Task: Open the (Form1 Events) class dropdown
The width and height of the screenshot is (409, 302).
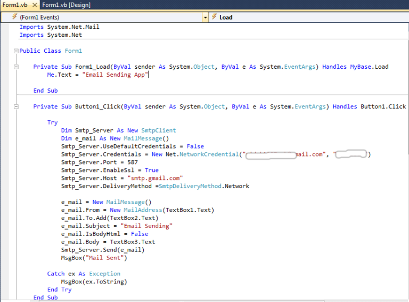Action: tap(107, 17)
